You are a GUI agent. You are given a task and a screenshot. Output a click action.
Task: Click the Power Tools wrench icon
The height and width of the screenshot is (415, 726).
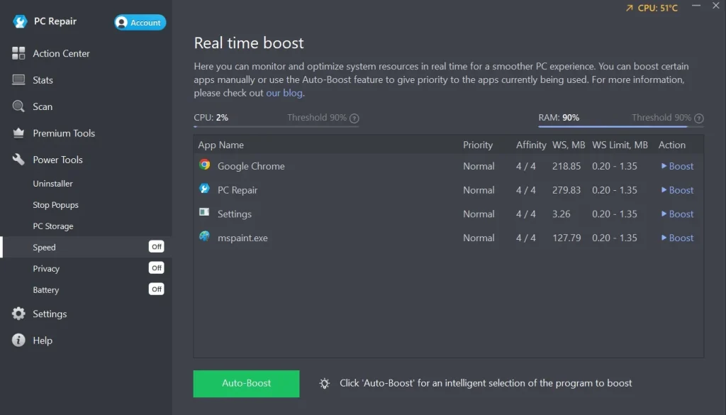[18, 160]
